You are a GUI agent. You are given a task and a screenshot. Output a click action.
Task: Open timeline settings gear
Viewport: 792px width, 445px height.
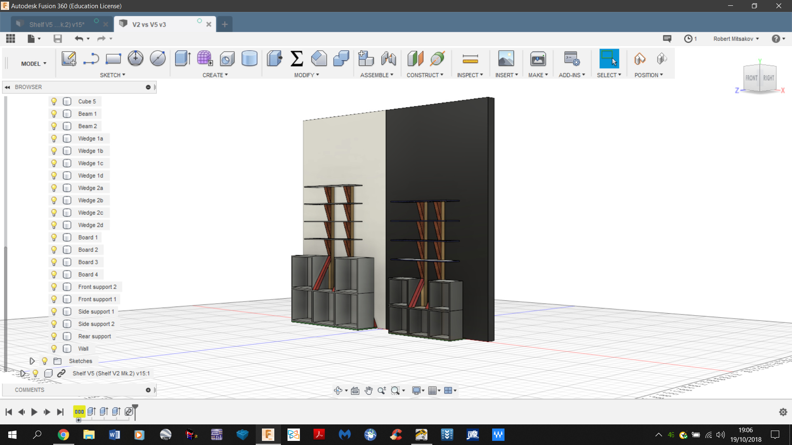point(783,412)
